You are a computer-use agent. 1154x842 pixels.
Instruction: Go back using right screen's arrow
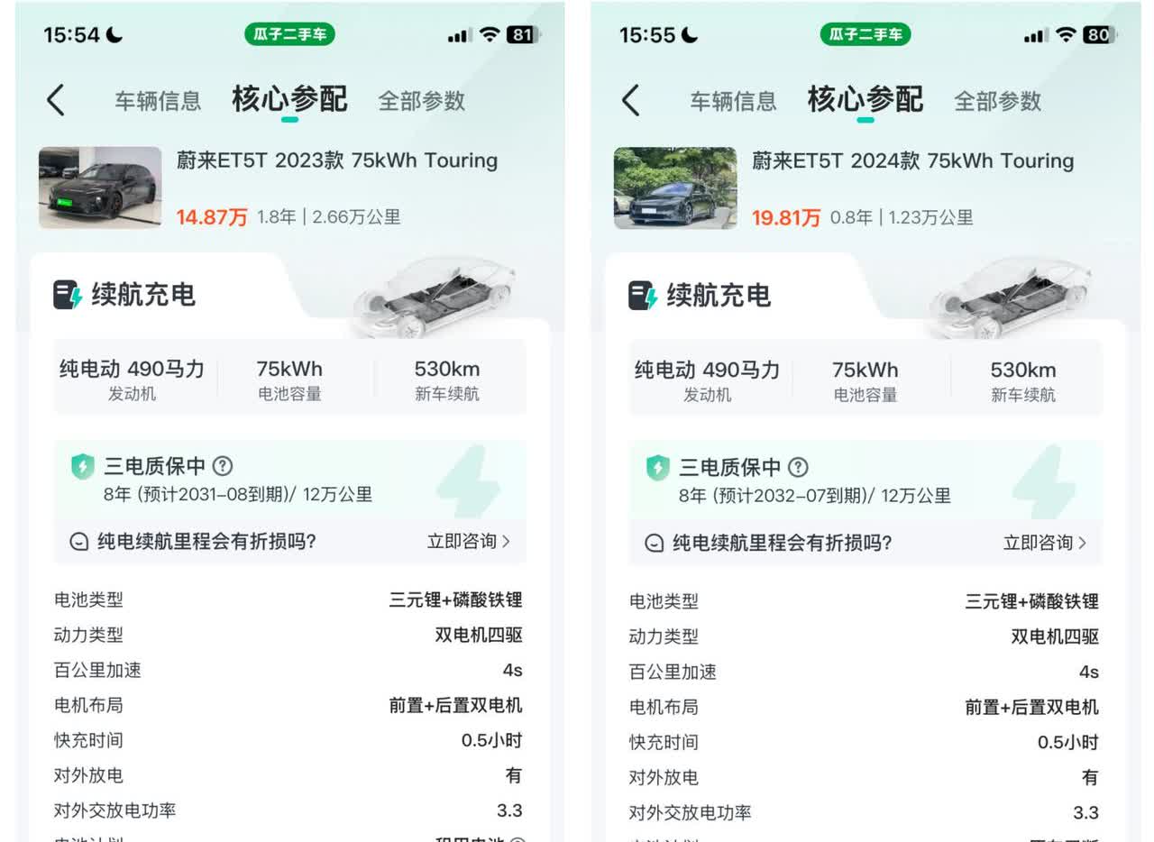pyautogui.click(x=631, y=100)
